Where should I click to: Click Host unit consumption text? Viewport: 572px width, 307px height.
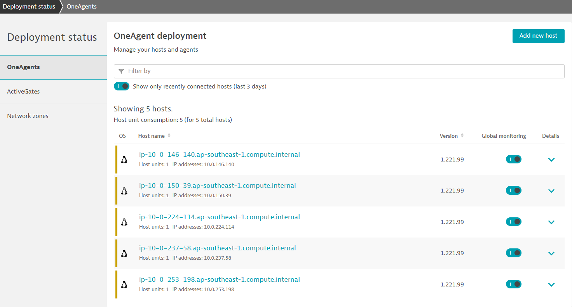pyautogui.click(x=173, y=120)
